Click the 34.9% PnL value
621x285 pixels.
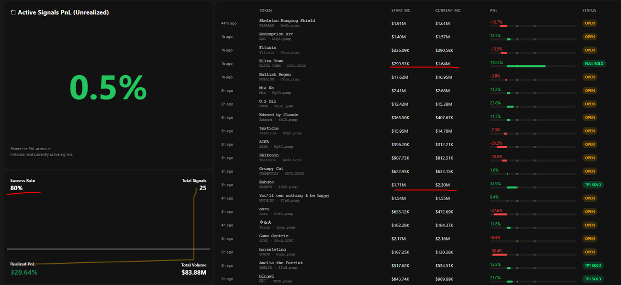tap(496, 183)
